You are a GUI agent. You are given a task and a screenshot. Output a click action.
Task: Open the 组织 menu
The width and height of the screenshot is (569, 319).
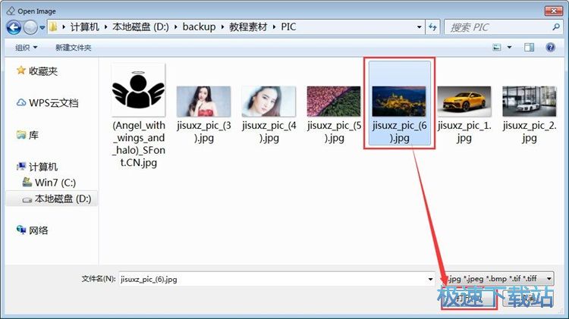(26, 48)
